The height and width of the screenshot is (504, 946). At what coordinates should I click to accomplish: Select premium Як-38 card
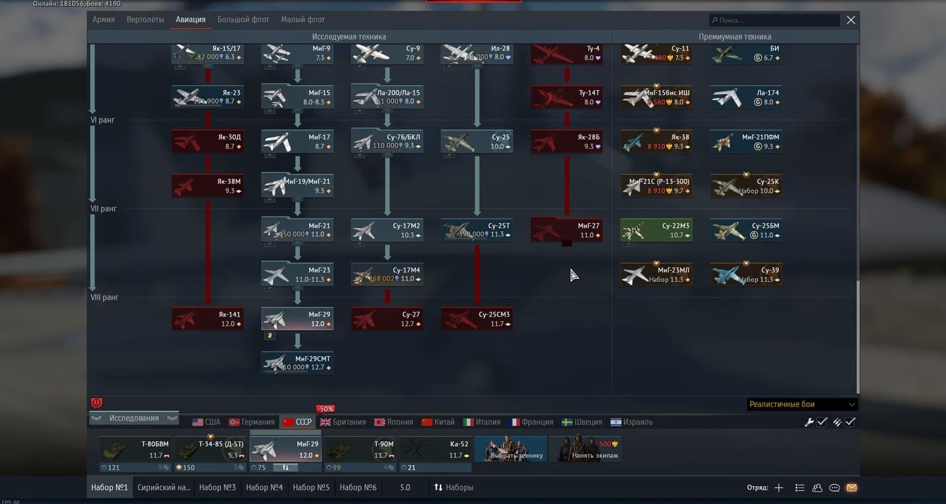pos(657,141)
